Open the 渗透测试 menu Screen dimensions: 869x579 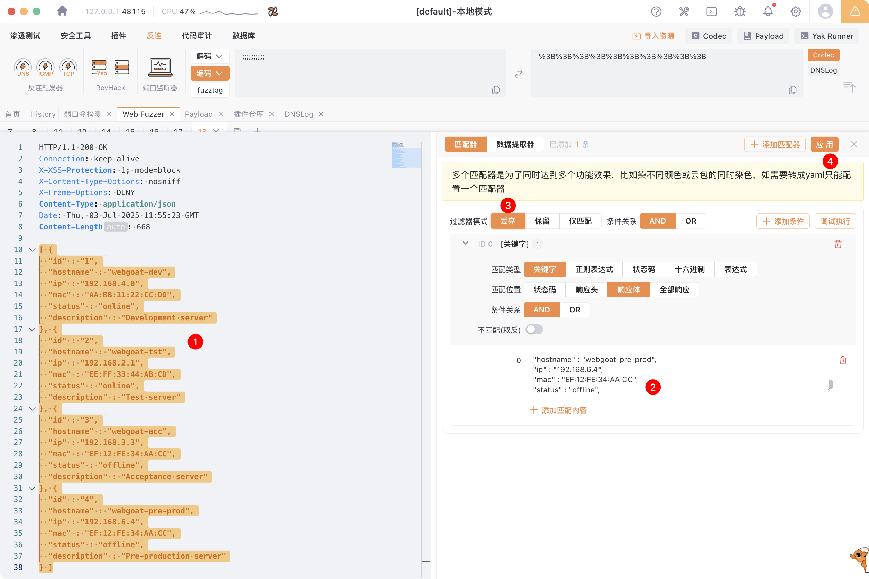[x=25, y=36]
